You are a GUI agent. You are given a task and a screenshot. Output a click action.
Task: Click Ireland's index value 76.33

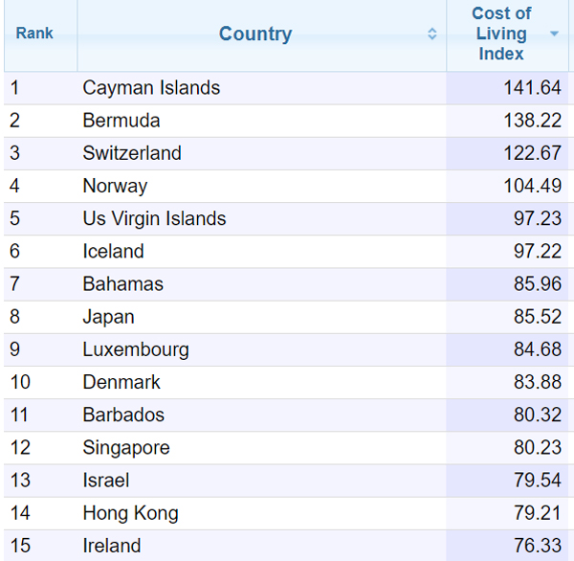[x=538, y=546]
